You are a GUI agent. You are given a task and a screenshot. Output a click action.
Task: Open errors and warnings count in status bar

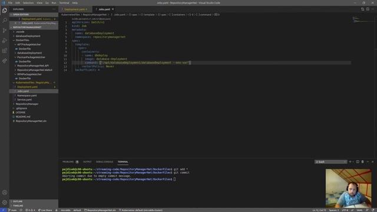tap(30, 210)
